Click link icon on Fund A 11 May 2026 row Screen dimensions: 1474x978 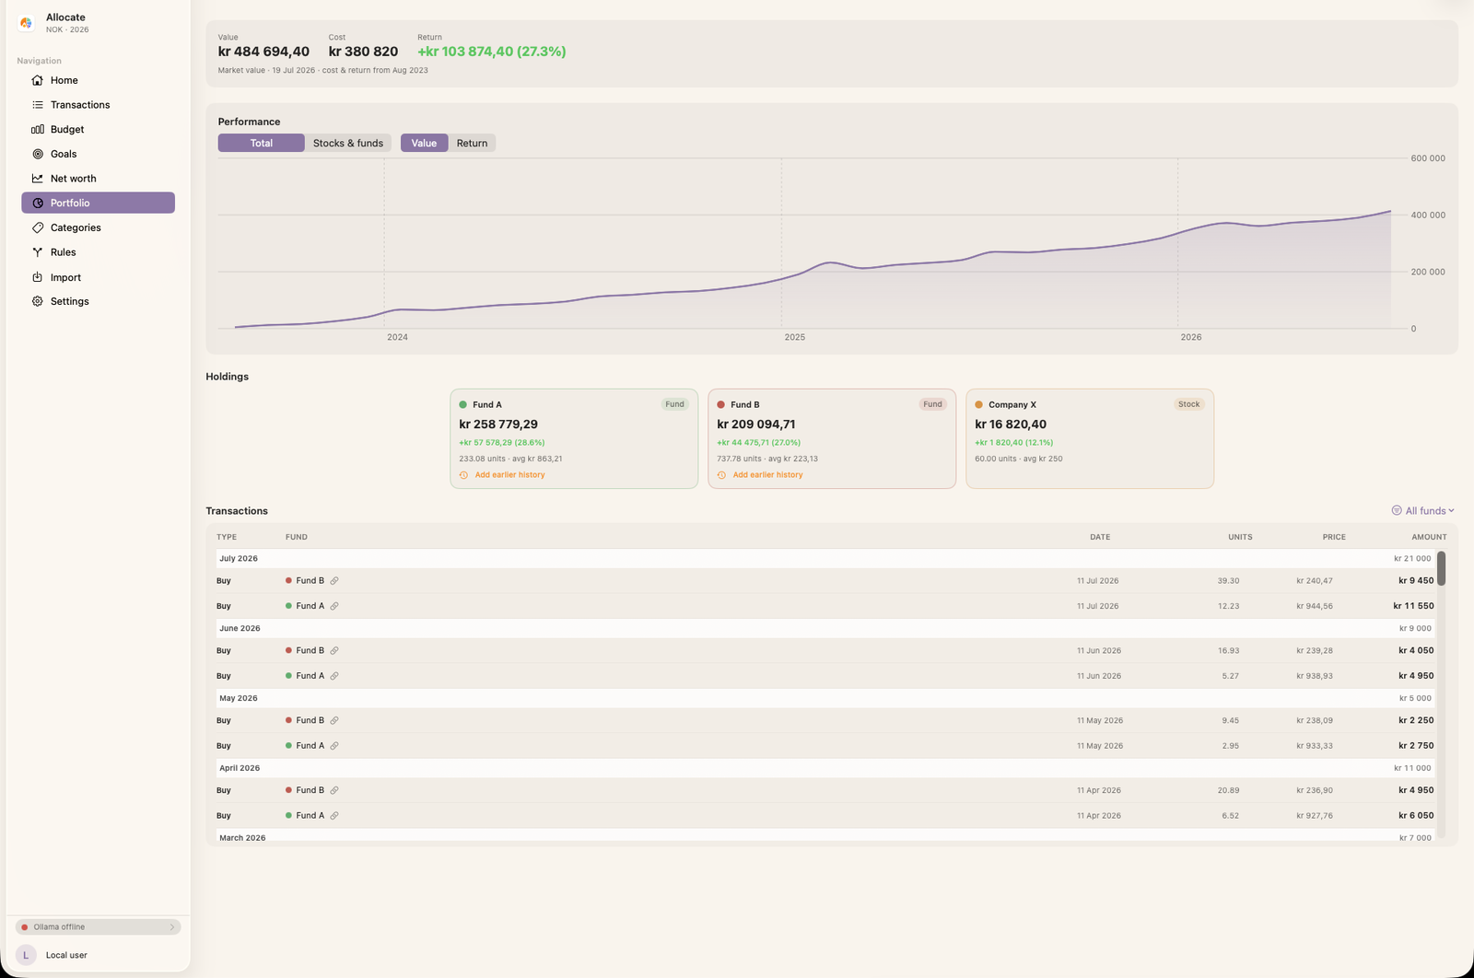[x=334, y=746]
